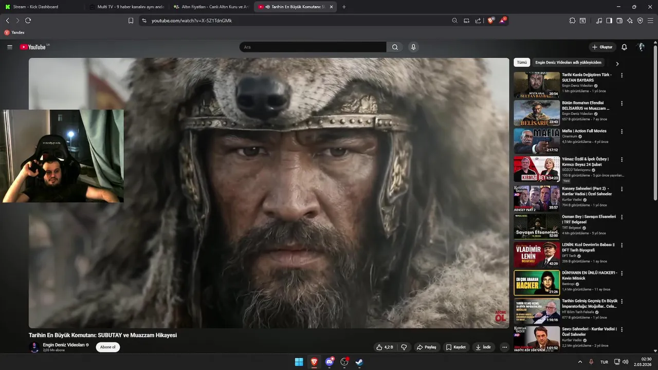The image size is (658, 370).
Task: Open the Osman Bey Savaşın Efsaneleri thumbnail
Action: [x=537, y=227]
